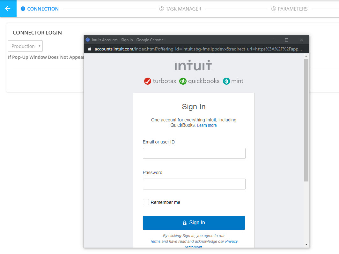This screenshot has height=254, width=339.
Task: Enable the Remember me checkbox
Action: (146, 202)
